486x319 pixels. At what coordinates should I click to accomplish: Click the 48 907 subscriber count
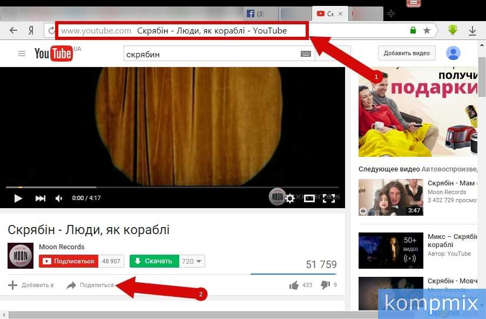(x=111, y=261)
